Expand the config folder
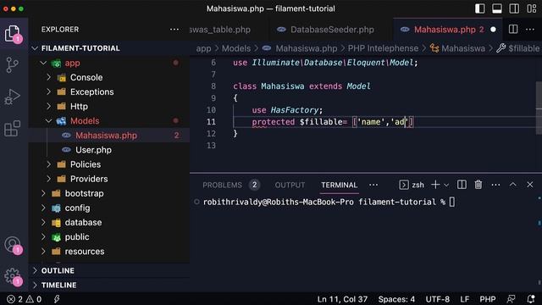Screen dimensions: 542x305 click(110, 208)
